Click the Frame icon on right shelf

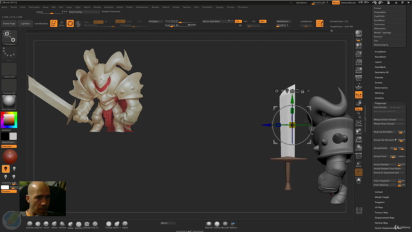pyautogui.click(x=359, y=124)
